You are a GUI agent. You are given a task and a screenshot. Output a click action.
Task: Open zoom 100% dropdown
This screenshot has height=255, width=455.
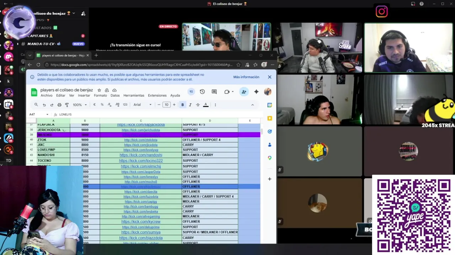click(80, 105)
